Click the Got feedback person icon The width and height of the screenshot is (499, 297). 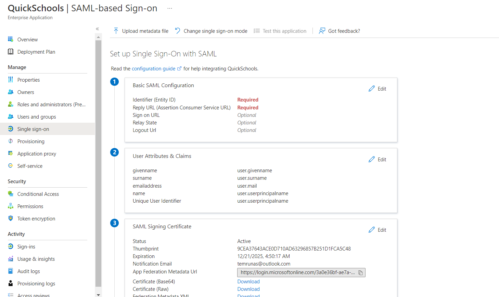[322, 31]
